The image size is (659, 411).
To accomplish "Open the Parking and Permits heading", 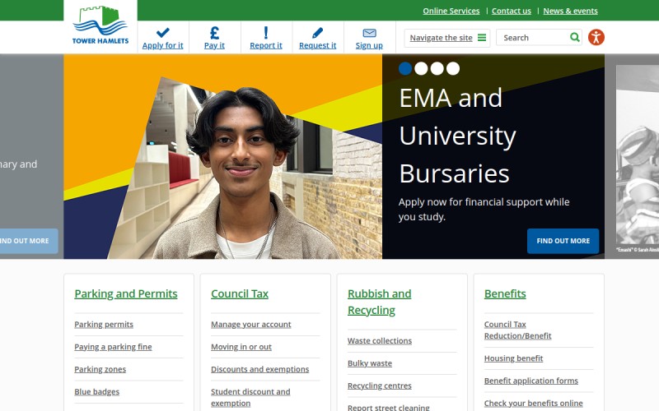I will click(126, 293).
